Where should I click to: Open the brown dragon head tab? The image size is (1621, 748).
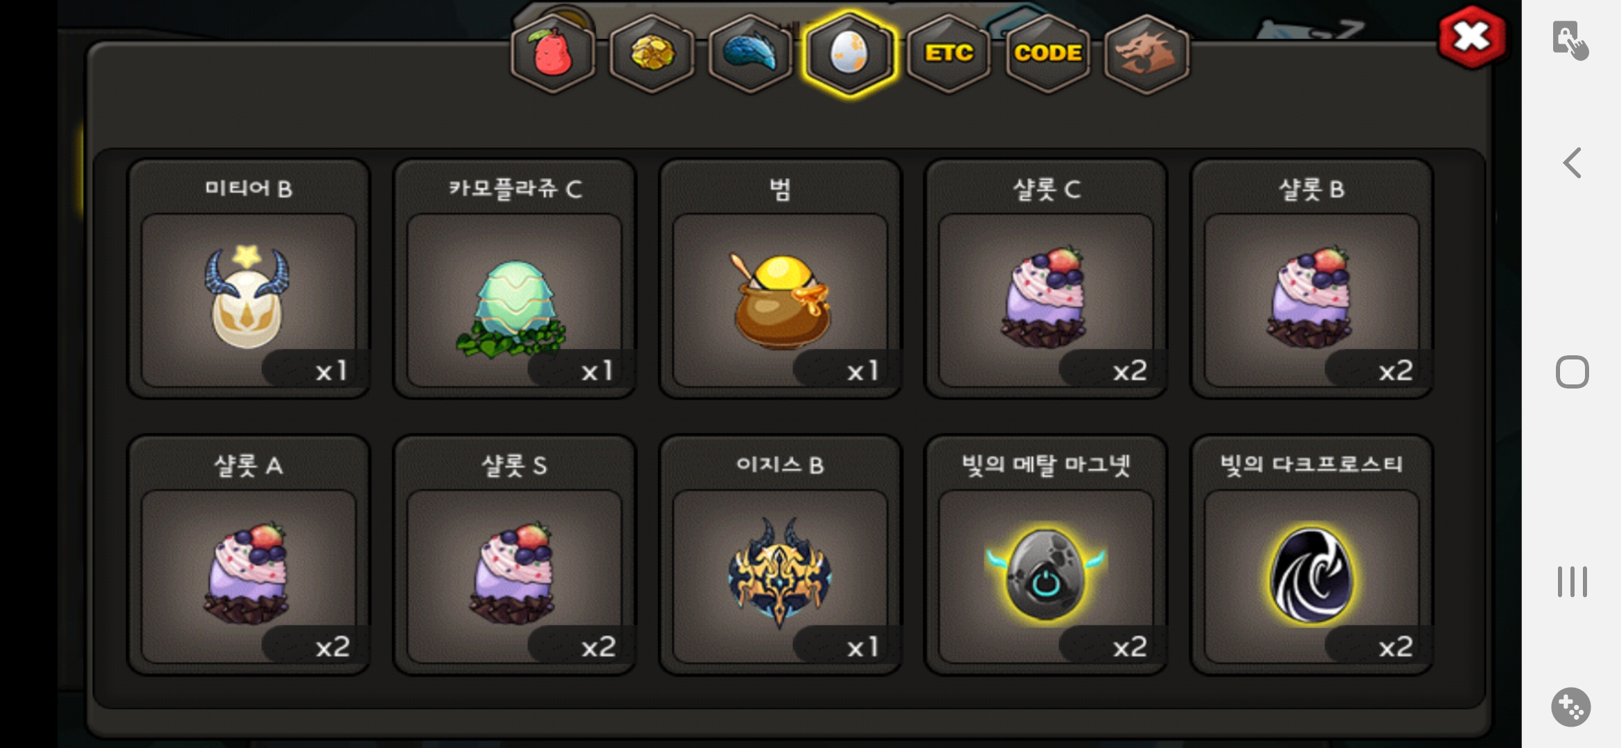click(x=1146, y=53)
